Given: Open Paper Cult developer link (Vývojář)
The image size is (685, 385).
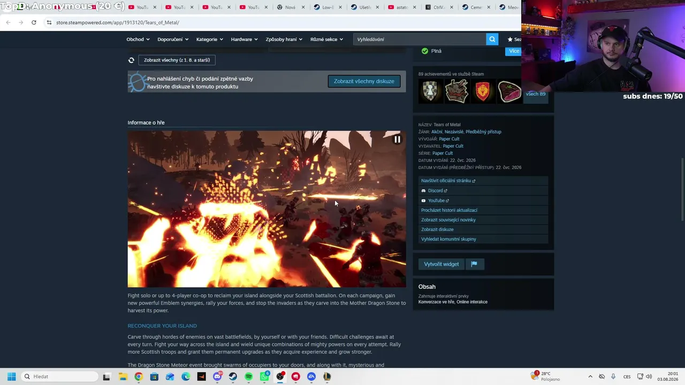Looking at the screenshot, I should click(x=449, y=139).
